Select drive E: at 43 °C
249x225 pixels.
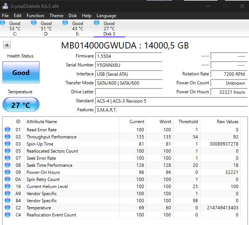coord(78,28)
